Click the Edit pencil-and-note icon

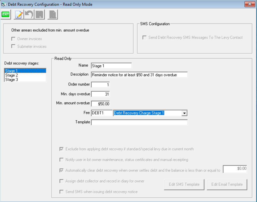pyautogui.click(x=19, y=14)
